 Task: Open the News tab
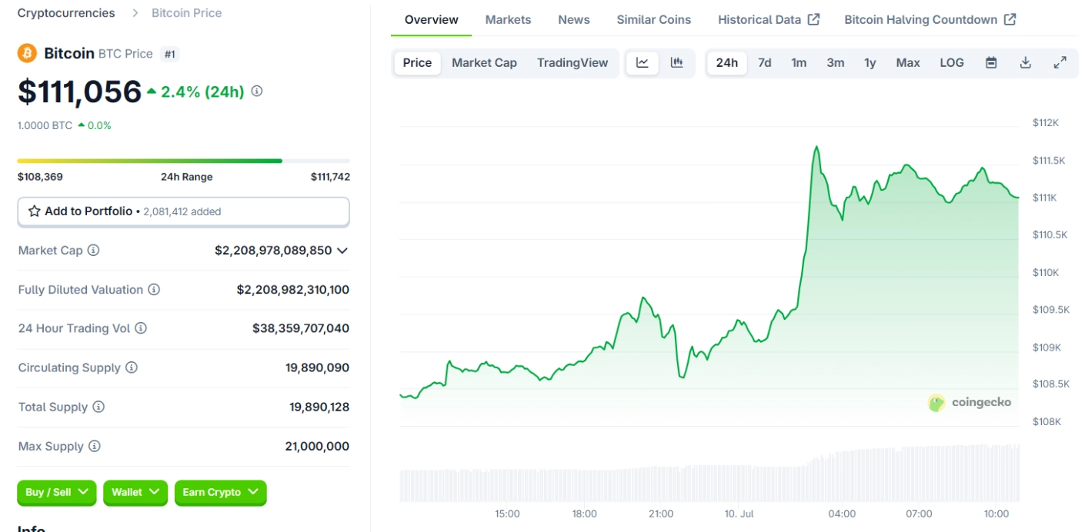(x=574, y=19)
